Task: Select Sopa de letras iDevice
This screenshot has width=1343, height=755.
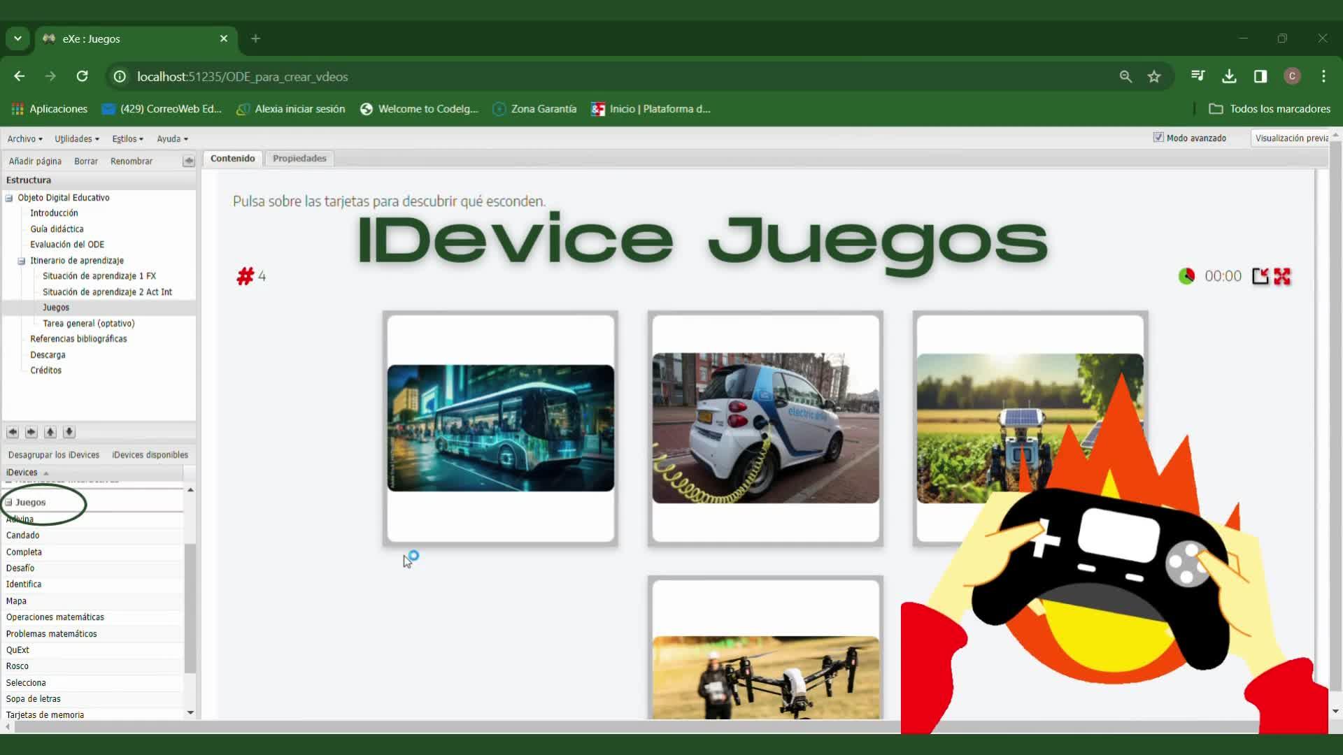Action: 34,699
